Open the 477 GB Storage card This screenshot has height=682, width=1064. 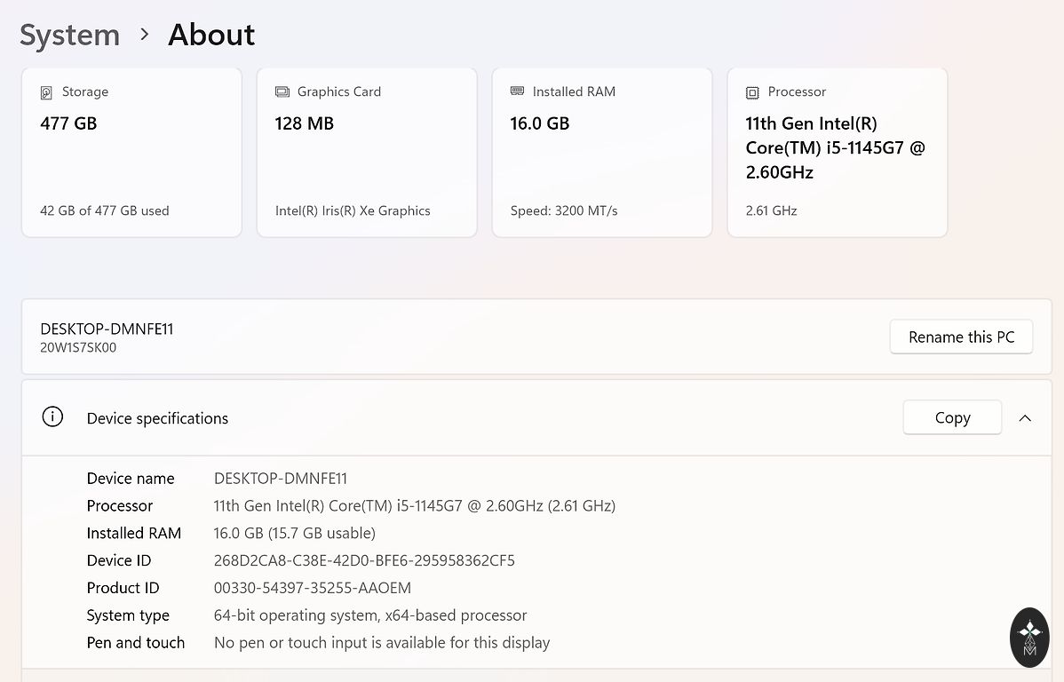(131, 153)
